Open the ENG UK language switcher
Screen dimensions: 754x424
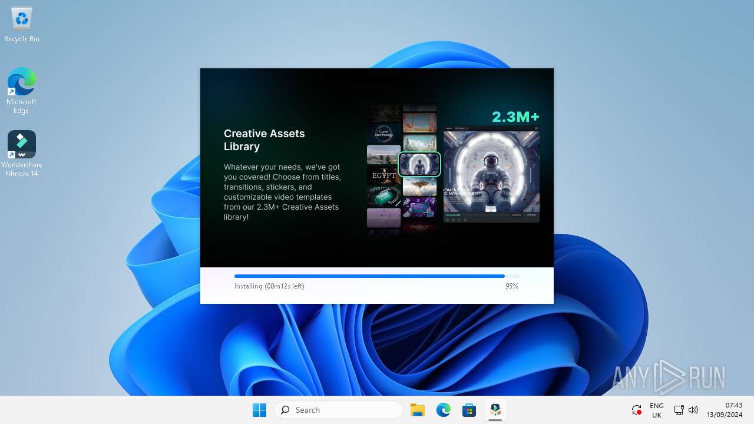(x=657, y=410)
